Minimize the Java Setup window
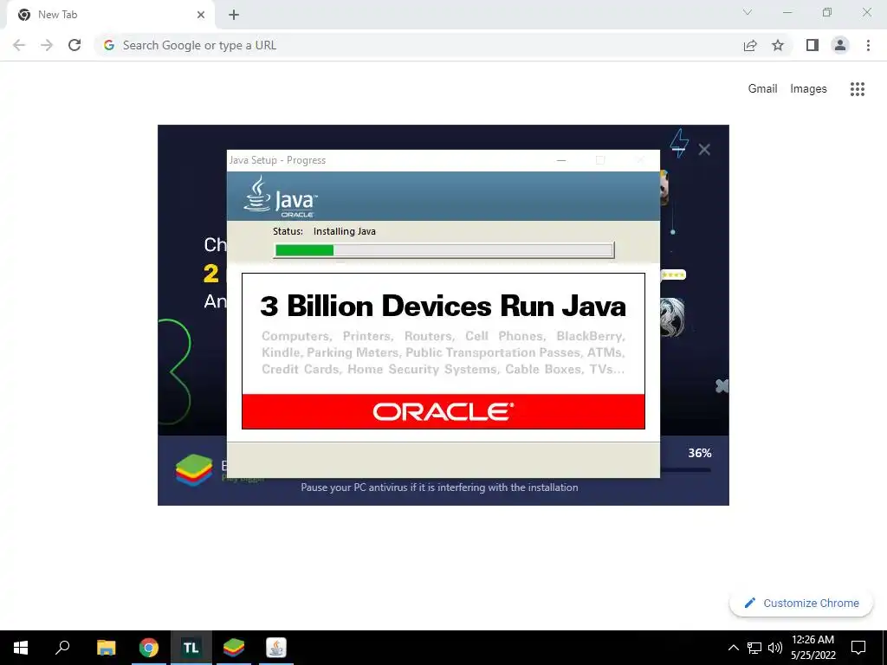This screenshot has height=665, width=887. [561, 160]
